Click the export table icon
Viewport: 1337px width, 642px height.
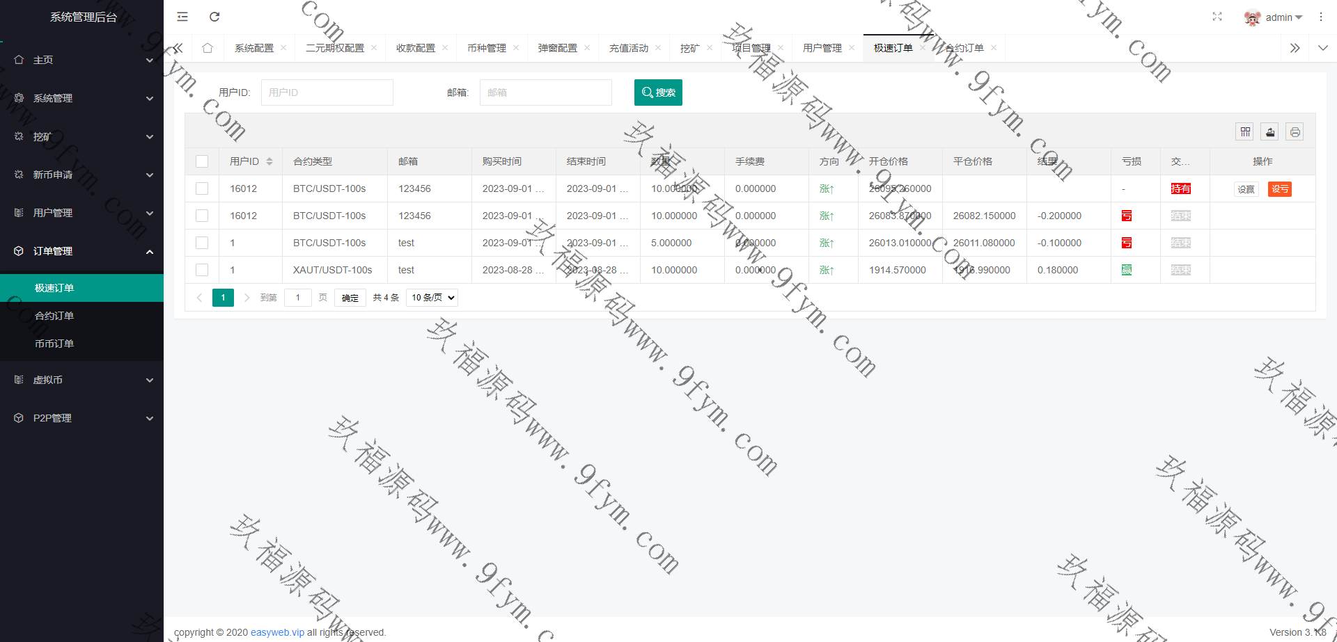[1270, 132]
